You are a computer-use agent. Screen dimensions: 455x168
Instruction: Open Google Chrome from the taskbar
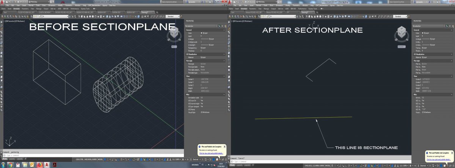pyautogui.click(x=10, y=165)
